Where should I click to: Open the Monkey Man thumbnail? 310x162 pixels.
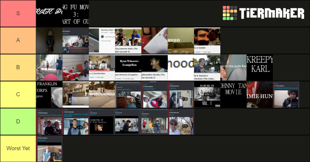pos(102,40)
